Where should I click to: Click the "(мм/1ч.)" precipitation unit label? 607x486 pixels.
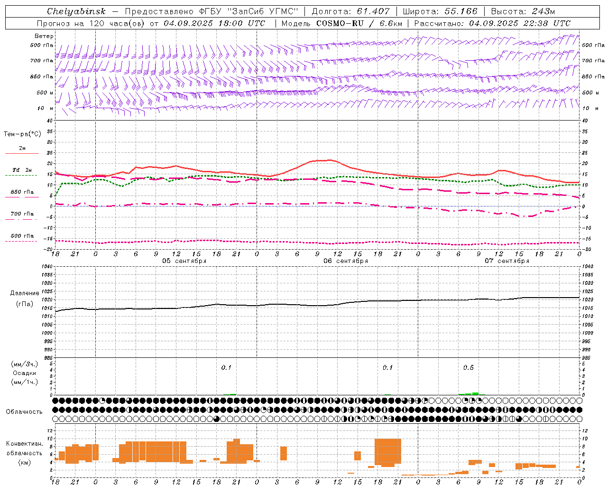(25, 382)
